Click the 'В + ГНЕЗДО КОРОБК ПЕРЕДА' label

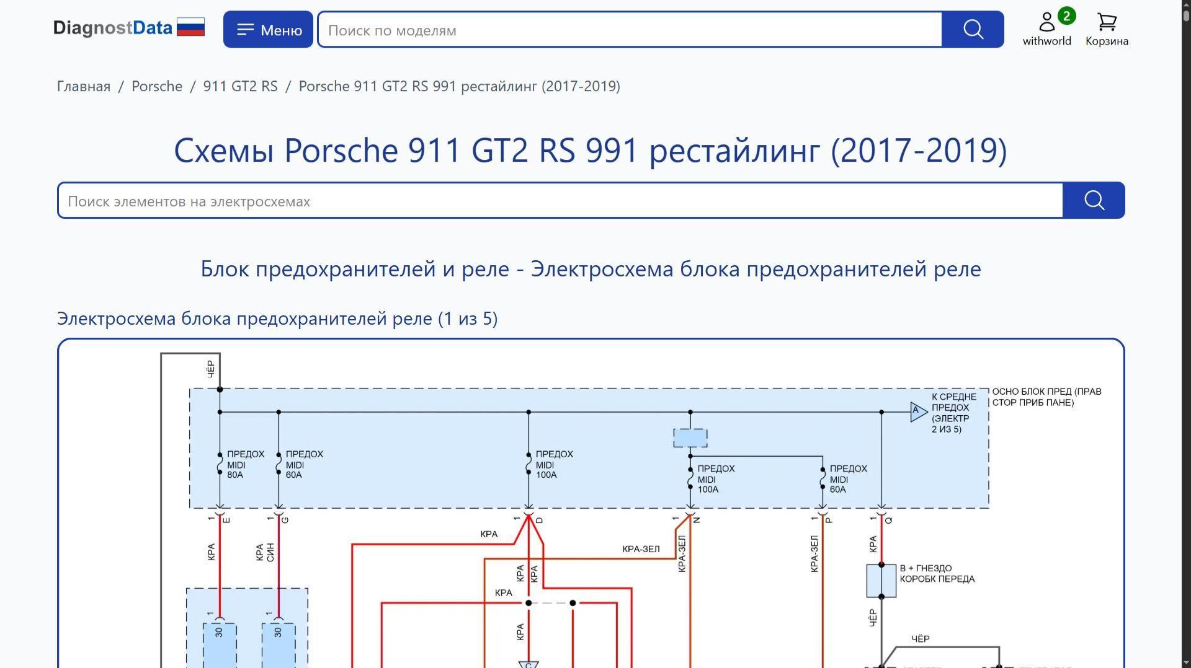(x=937, y=573)
